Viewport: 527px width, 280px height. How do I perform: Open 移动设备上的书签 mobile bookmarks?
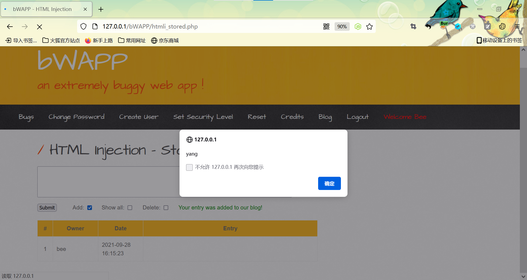pyautogui.click(x=499, y=40)
